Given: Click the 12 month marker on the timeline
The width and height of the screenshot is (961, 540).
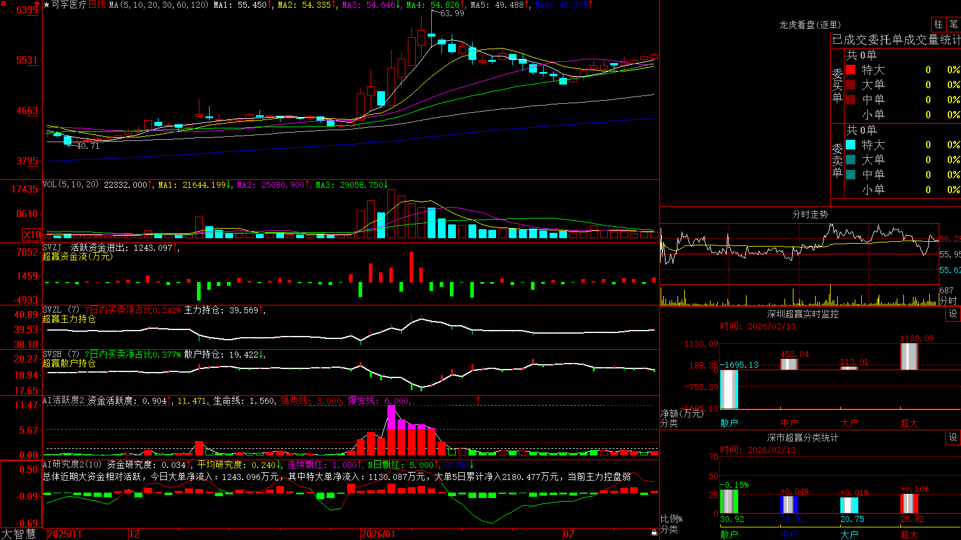Looking at the screenshot, I should (x=134, y=534).
